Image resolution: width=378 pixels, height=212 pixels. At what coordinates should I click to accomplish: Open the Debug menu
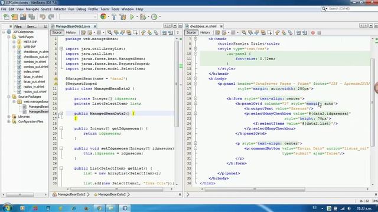(x=82, y=9)
